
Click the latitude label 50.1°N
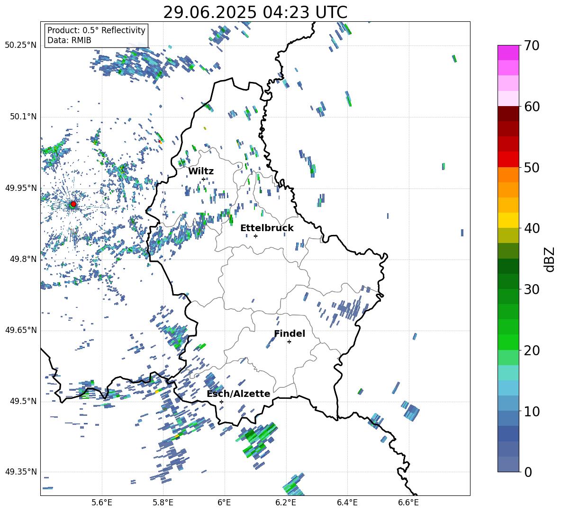23,117
